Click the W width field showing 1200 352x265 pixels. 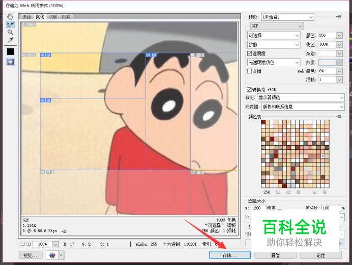pyautogui.click(x=258, y=208)
